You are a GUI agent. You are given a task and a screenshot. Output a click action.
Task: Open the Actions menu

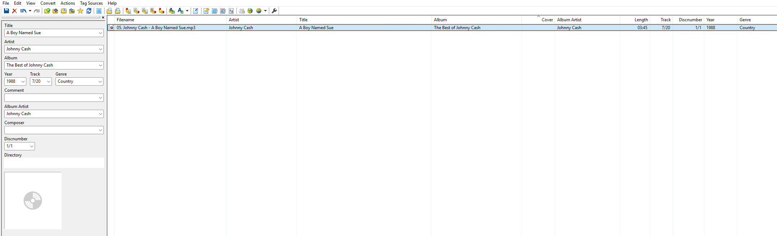tap(68, 3)
